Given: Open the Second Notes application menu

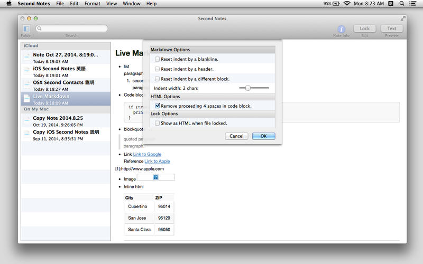Looking at the screenshot, I should [x=34, y=4].
